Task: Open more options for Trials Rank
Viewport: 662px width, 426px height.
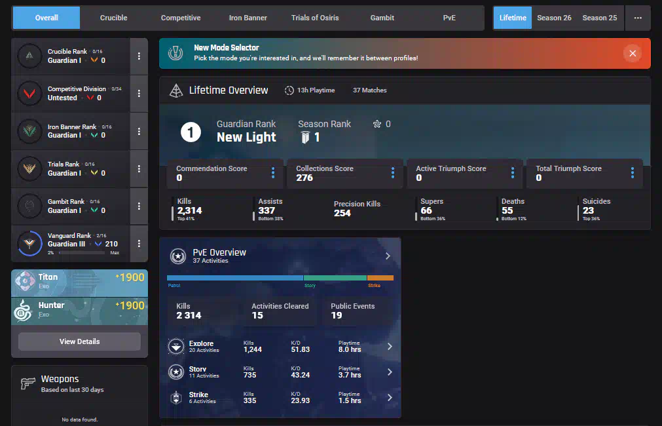Action: tap(139, 168)
